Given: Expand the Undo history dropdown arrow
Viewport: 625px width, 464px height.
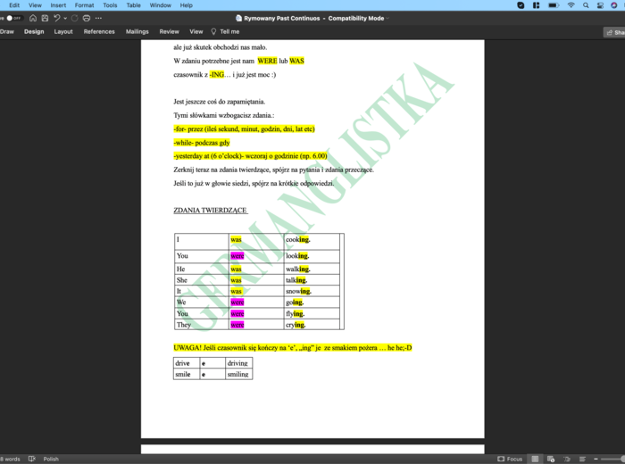Looking at the screenshot, I should pos(64,18).
